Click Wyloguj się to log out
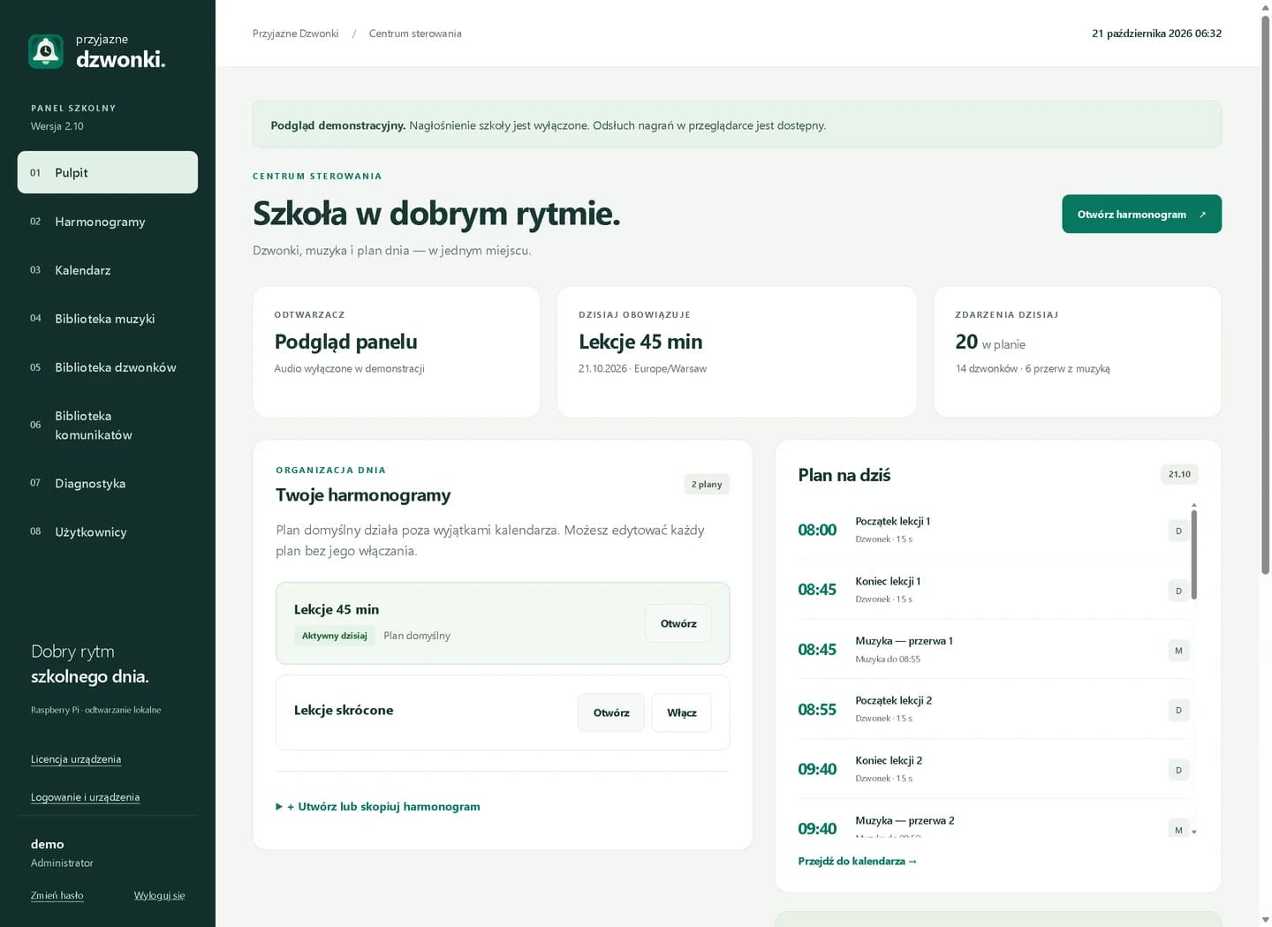 click(x=159, y=895)
